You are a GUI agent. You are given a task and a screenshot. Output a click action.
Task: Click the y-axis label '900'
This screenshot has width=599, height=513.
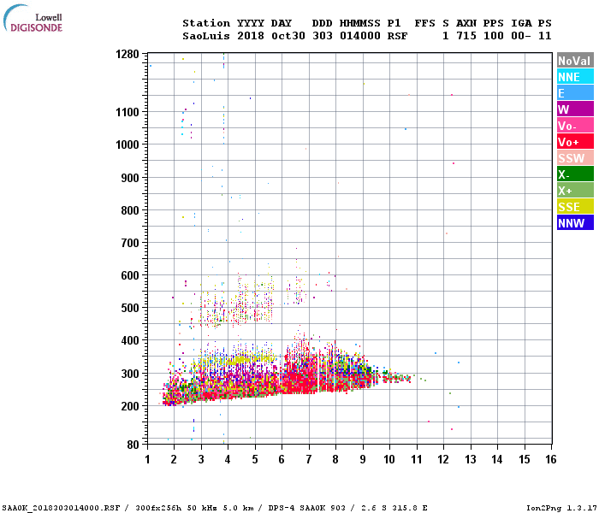click(x=130, y=178)
